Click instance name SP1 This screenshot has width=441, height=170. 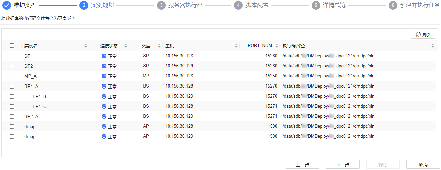29,56
